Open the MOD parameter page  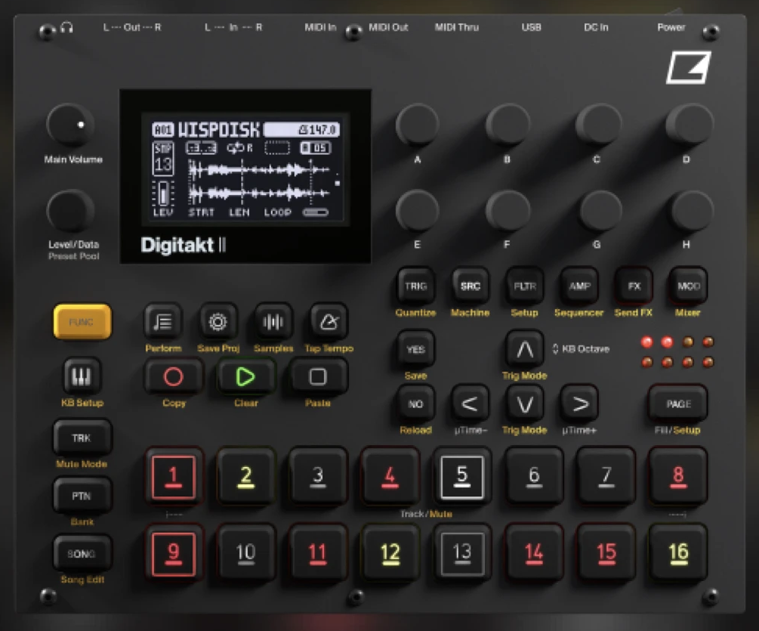click(688, 286)
